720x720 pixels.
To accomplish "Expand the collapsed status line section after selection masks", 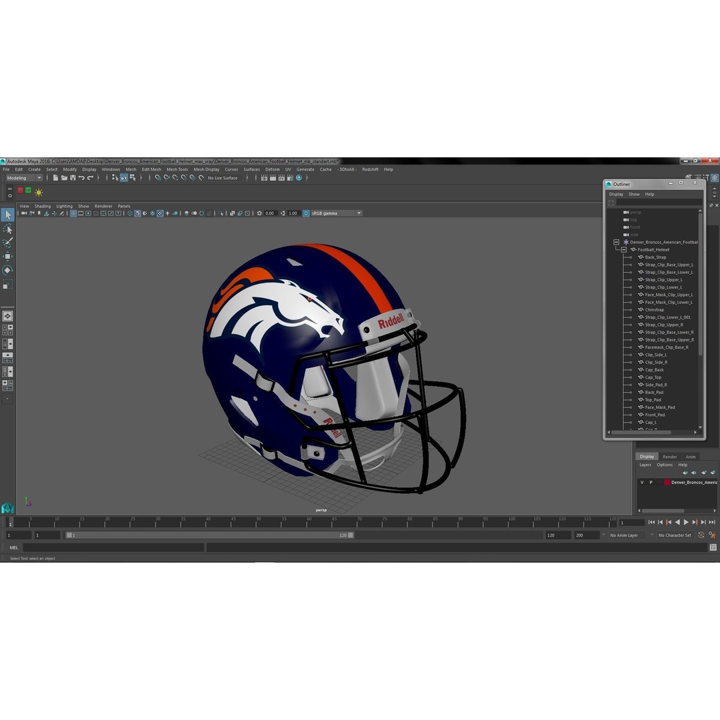I will pos(141,178).
